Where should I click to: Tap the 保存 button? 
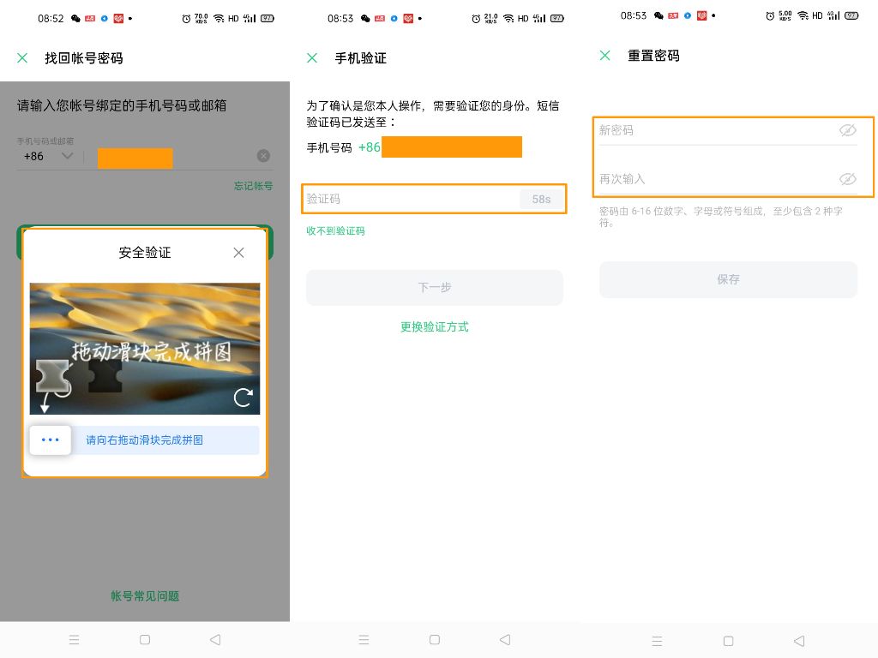[x=728, y=279]
